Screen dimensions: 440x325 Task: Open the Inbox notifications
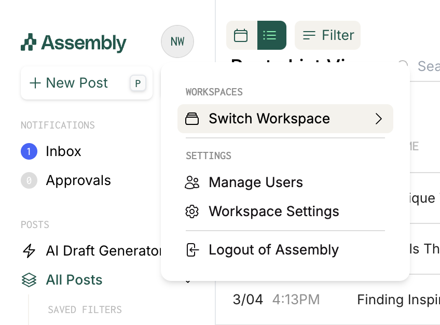(x=63, y=151)
